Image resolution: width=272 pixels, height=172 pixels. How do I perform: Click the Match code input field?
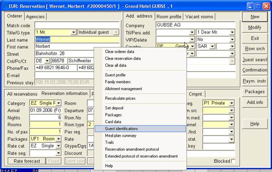[77, 25]
